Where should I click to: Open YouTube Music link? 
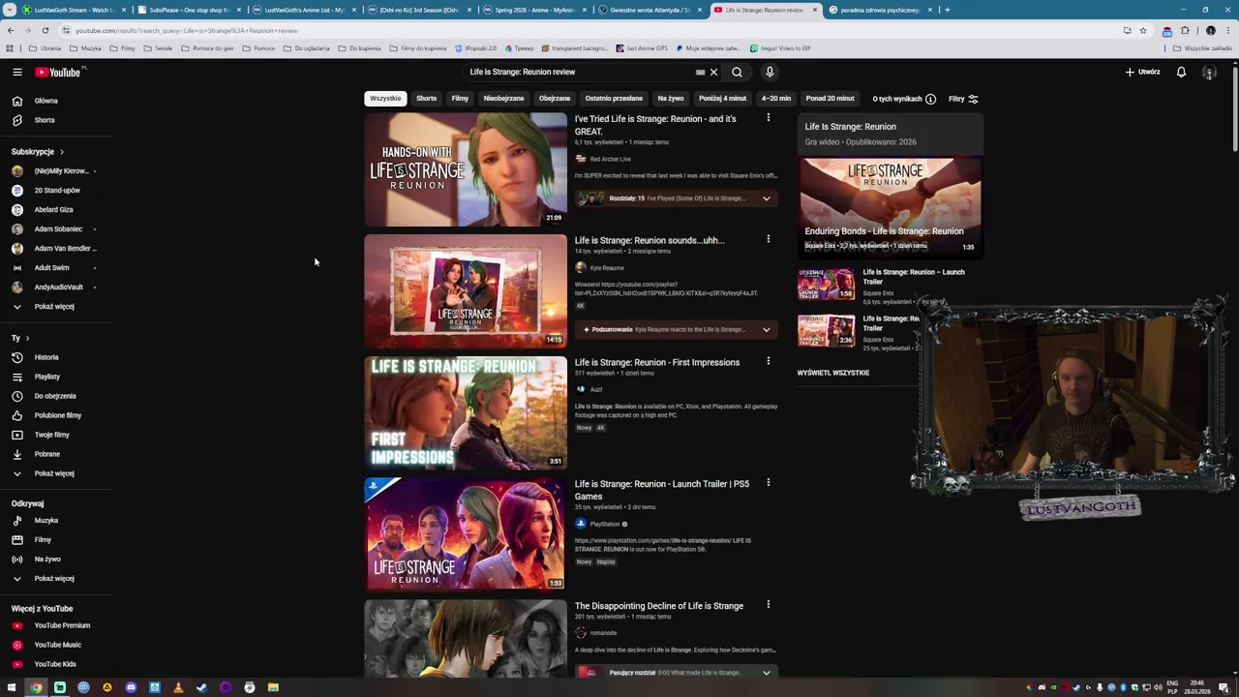pos(55,645)
